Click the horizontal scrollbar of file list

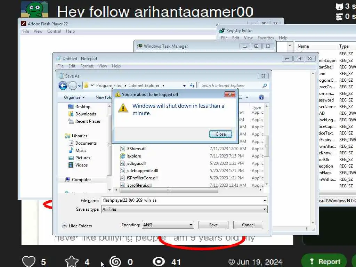(169, 190)
